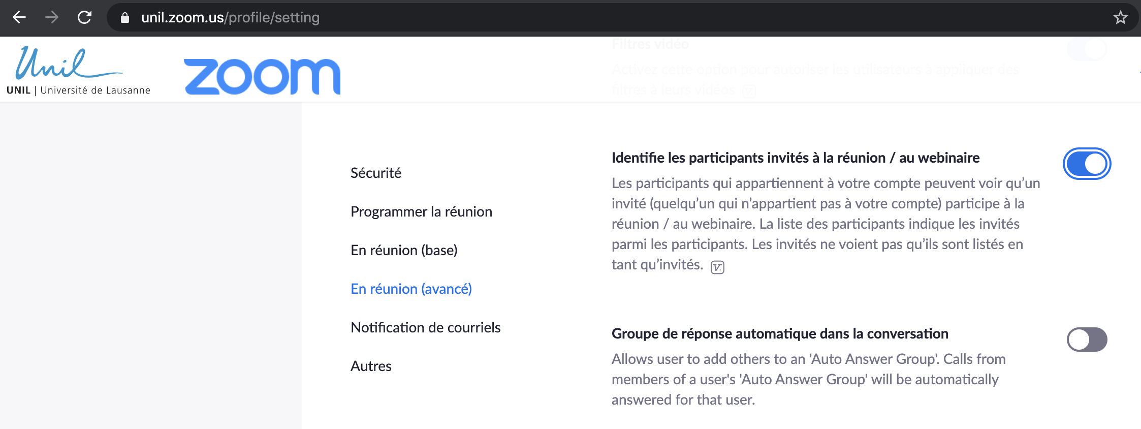Image resolution: width=1141 pixels, height=429 pixels.
Task: Click the browser forward arrow
Action: tap(52, 18)
